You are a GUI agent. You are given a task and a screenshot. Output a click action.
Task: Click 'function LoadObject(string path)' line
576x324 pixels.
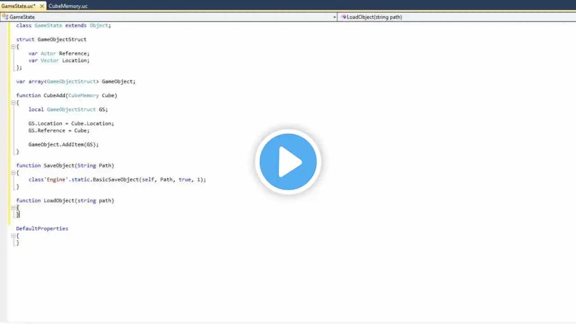click(65, 201)
